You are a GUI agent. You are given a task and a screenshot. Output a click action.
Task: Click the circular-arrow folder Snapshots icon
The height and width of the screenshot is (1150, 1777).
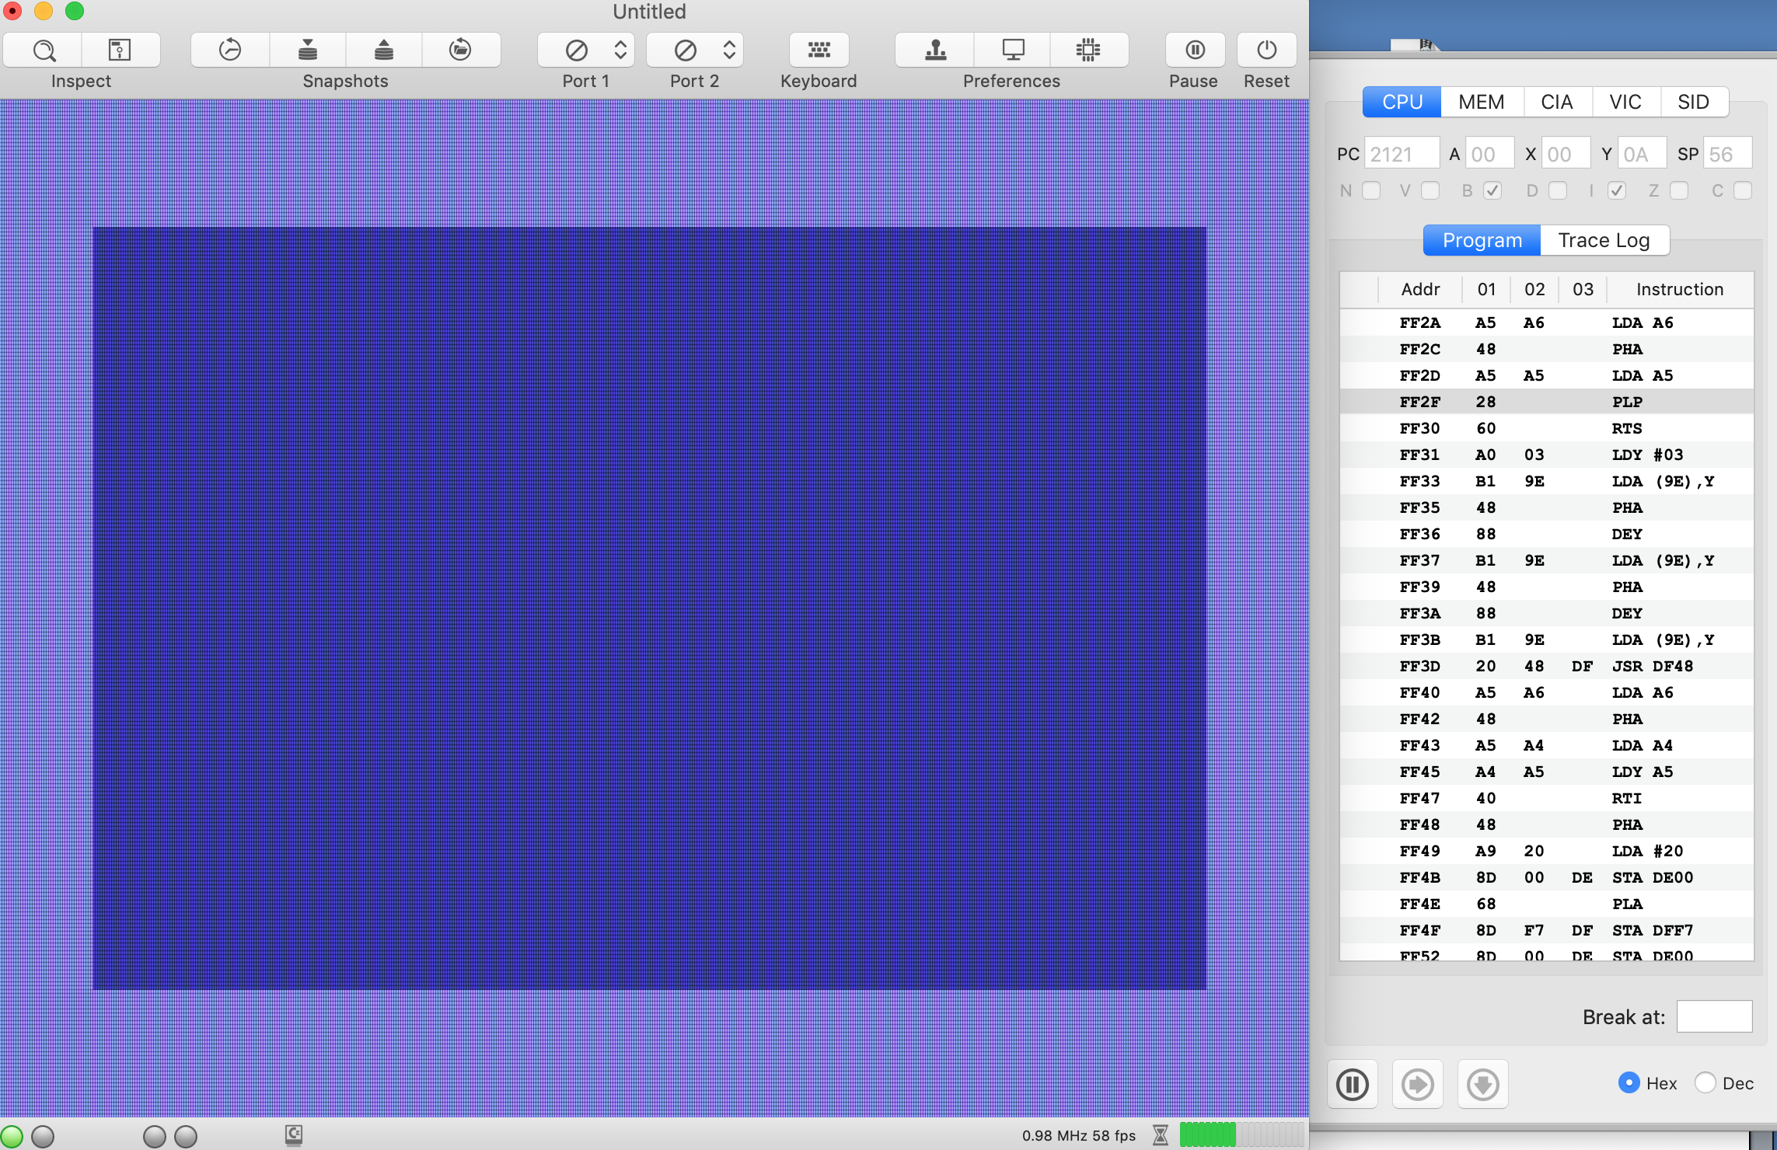click(460, 51)
